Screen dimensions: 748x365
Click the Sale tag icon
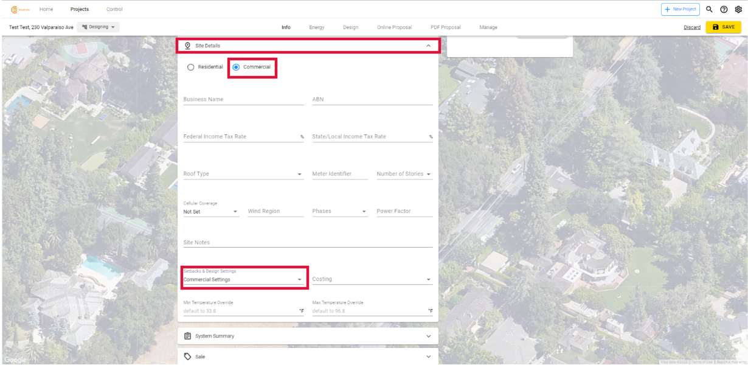[x=188, y=356]
